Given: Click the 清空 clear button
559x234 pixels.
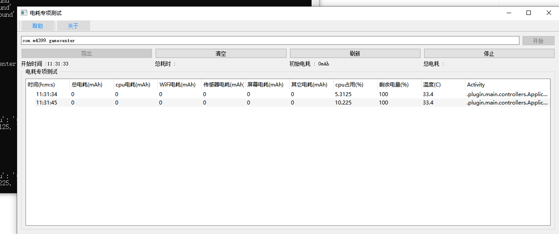Looking at the screenshot, I should click(x=221, y=54).
